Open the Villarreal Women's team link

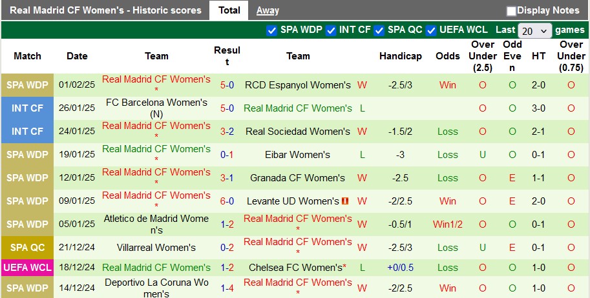point(156,248)
